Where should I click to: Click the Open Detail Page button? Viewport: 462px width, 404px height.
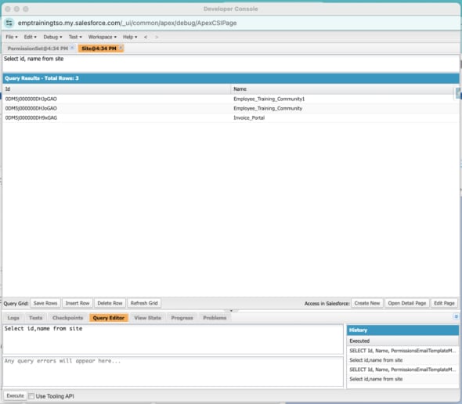coord(407,303)
